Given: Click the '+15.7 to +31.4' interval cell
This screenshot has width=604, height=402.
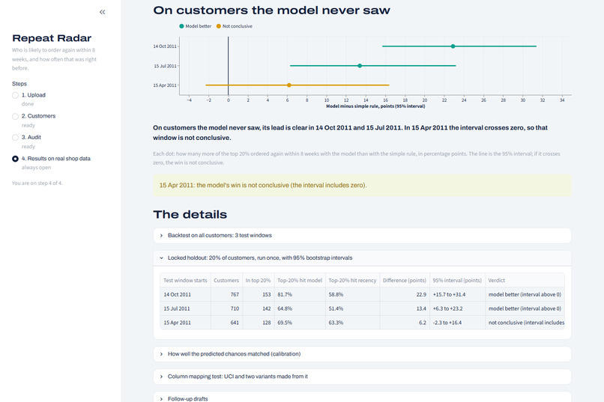Looking at the screenshot, I should pyautogui.click(x=457, y=295).
